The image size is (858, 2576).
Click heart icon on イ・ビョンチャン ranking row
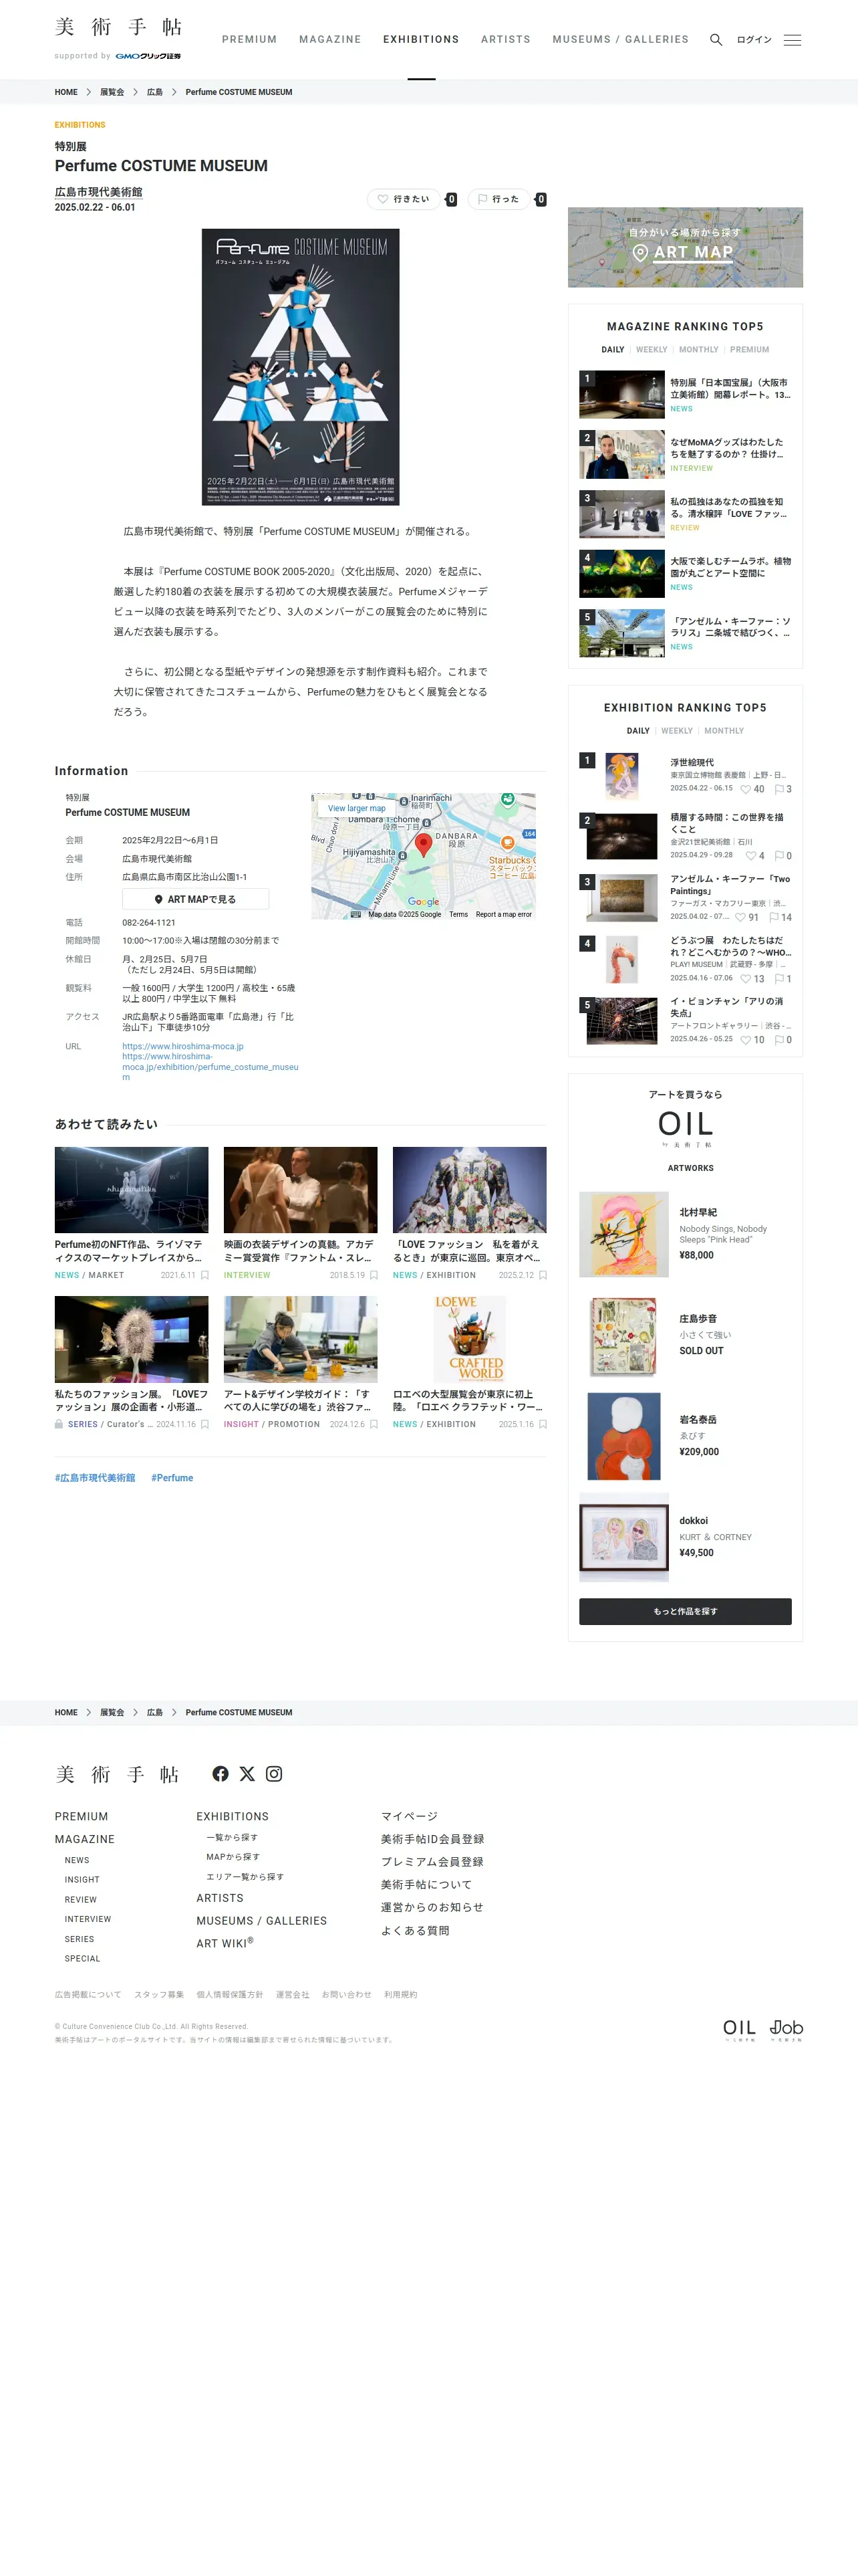(745, 1040)
